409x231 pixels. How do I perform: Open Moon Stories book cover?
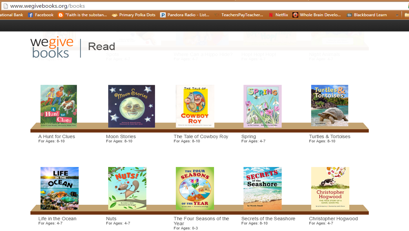tap(132, 106)
